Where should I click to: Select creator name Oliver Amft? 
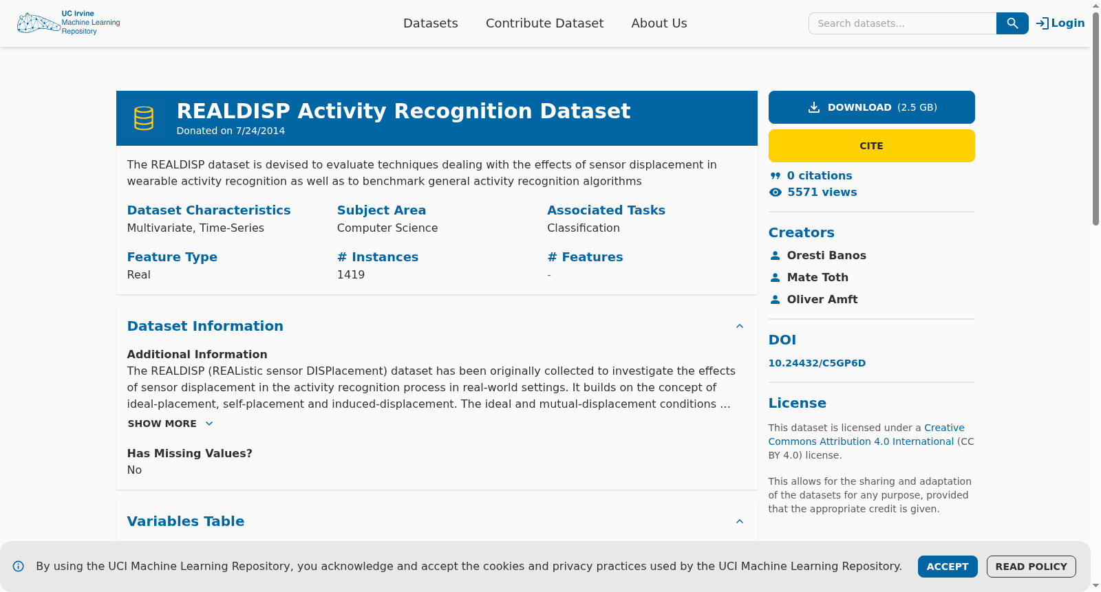pyautogui.click(x=822, y=300)
